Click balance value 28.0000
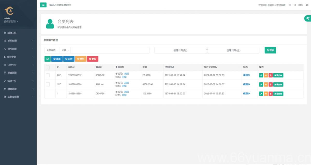Image resolution: width=311 pixels, height=165 pixels. [x=146, y=75]
